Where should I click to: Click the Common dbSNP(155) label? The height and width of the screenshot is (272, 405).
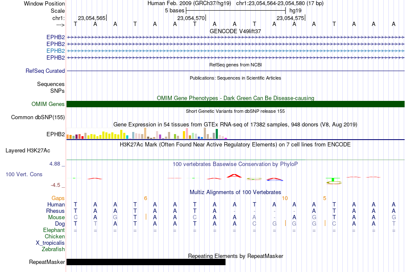(x=38, y=117)
